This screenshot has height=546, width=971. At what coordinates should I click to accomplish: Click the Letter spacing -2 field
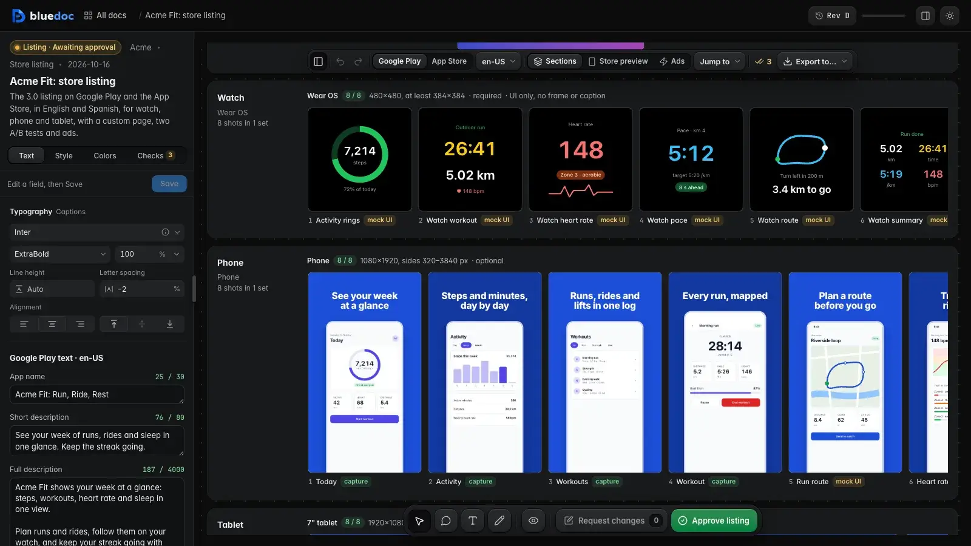(142, 289)
